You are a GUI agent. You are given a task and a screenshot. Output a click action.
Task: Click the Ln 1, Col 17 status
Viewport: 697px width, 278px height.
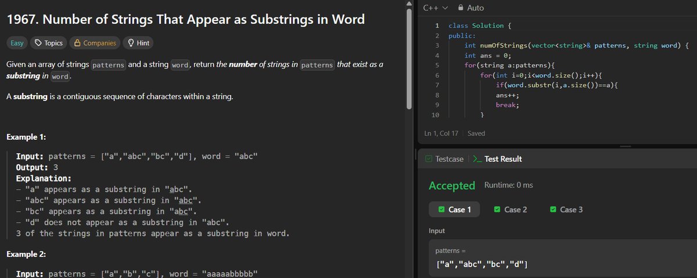coord(441,133)
